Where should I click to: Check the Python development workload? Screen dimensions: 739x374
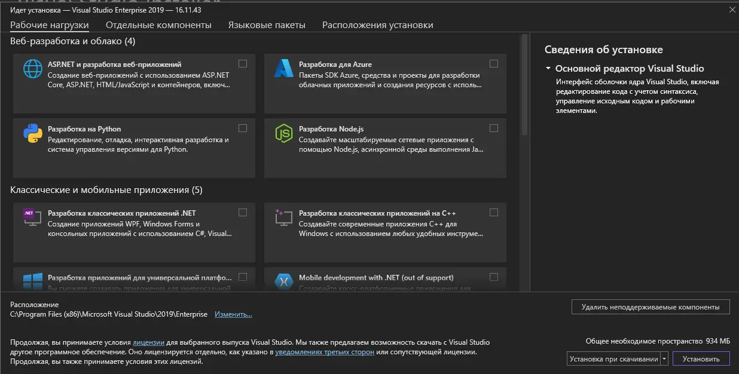point(243,128)
